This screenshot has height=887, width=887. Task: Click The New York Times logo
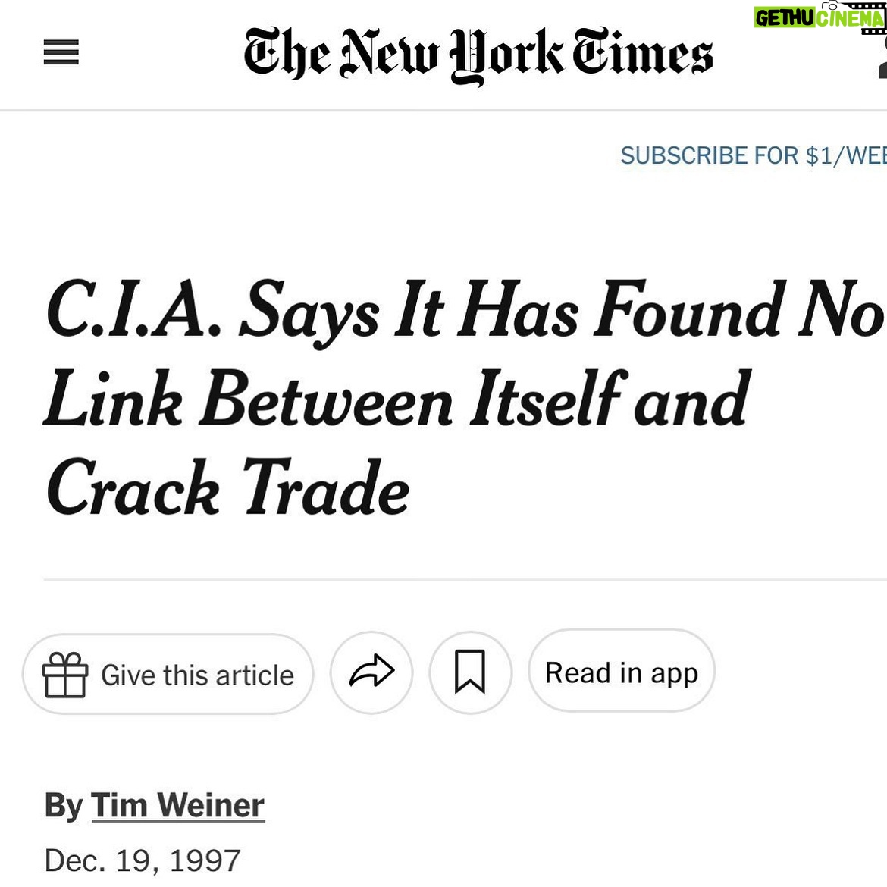(478, 55)
